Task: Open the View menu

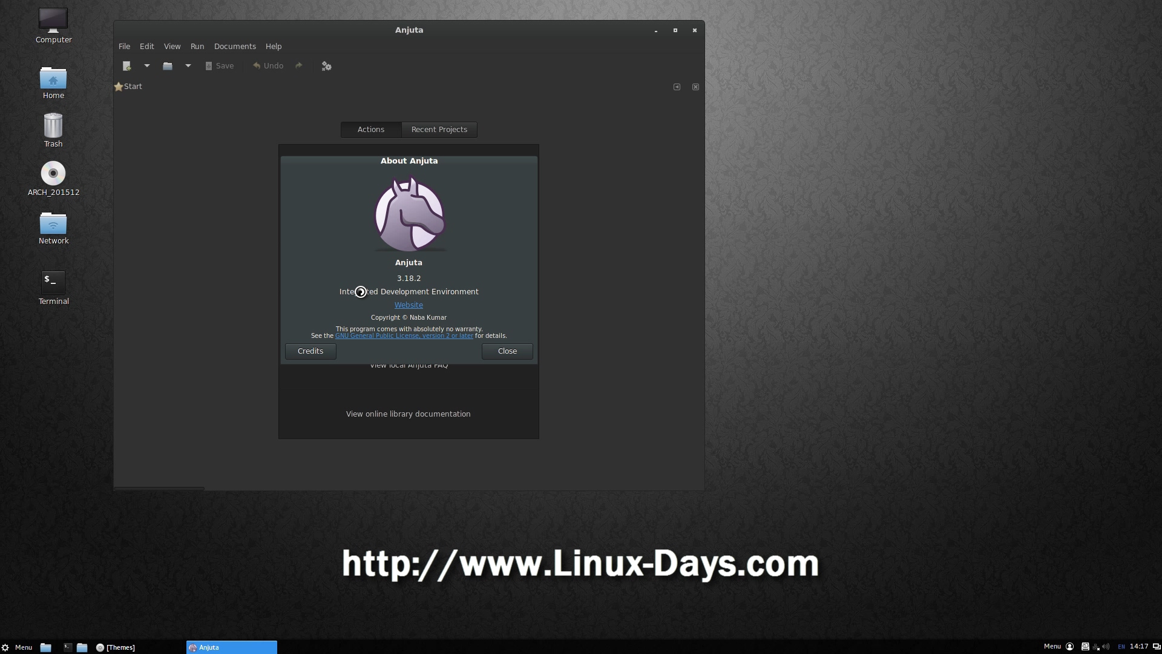Action: [172, 47]
